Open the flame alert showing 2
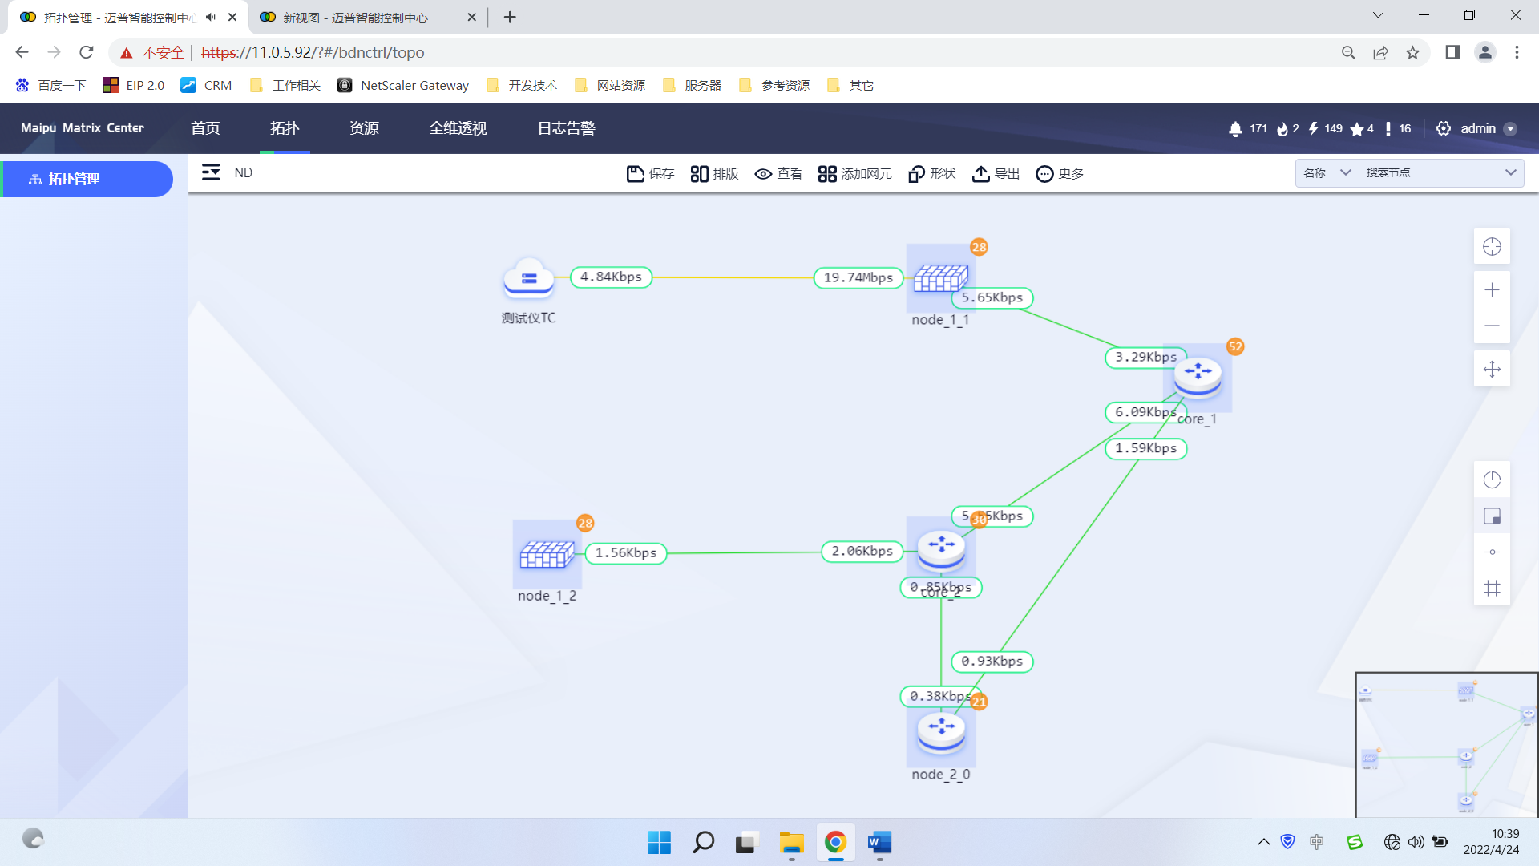Image resolution: width=1539 pixels, height=866 pixels. (x=1287, y=128)
